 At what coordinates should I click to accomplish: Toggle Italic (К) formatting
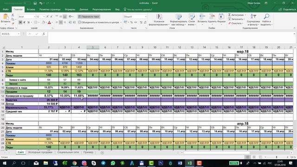coord(24,22)
